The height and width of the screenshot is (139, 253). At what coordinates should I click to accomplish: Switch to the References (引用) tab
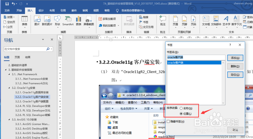pyautogui.click(x=63, y=10)
